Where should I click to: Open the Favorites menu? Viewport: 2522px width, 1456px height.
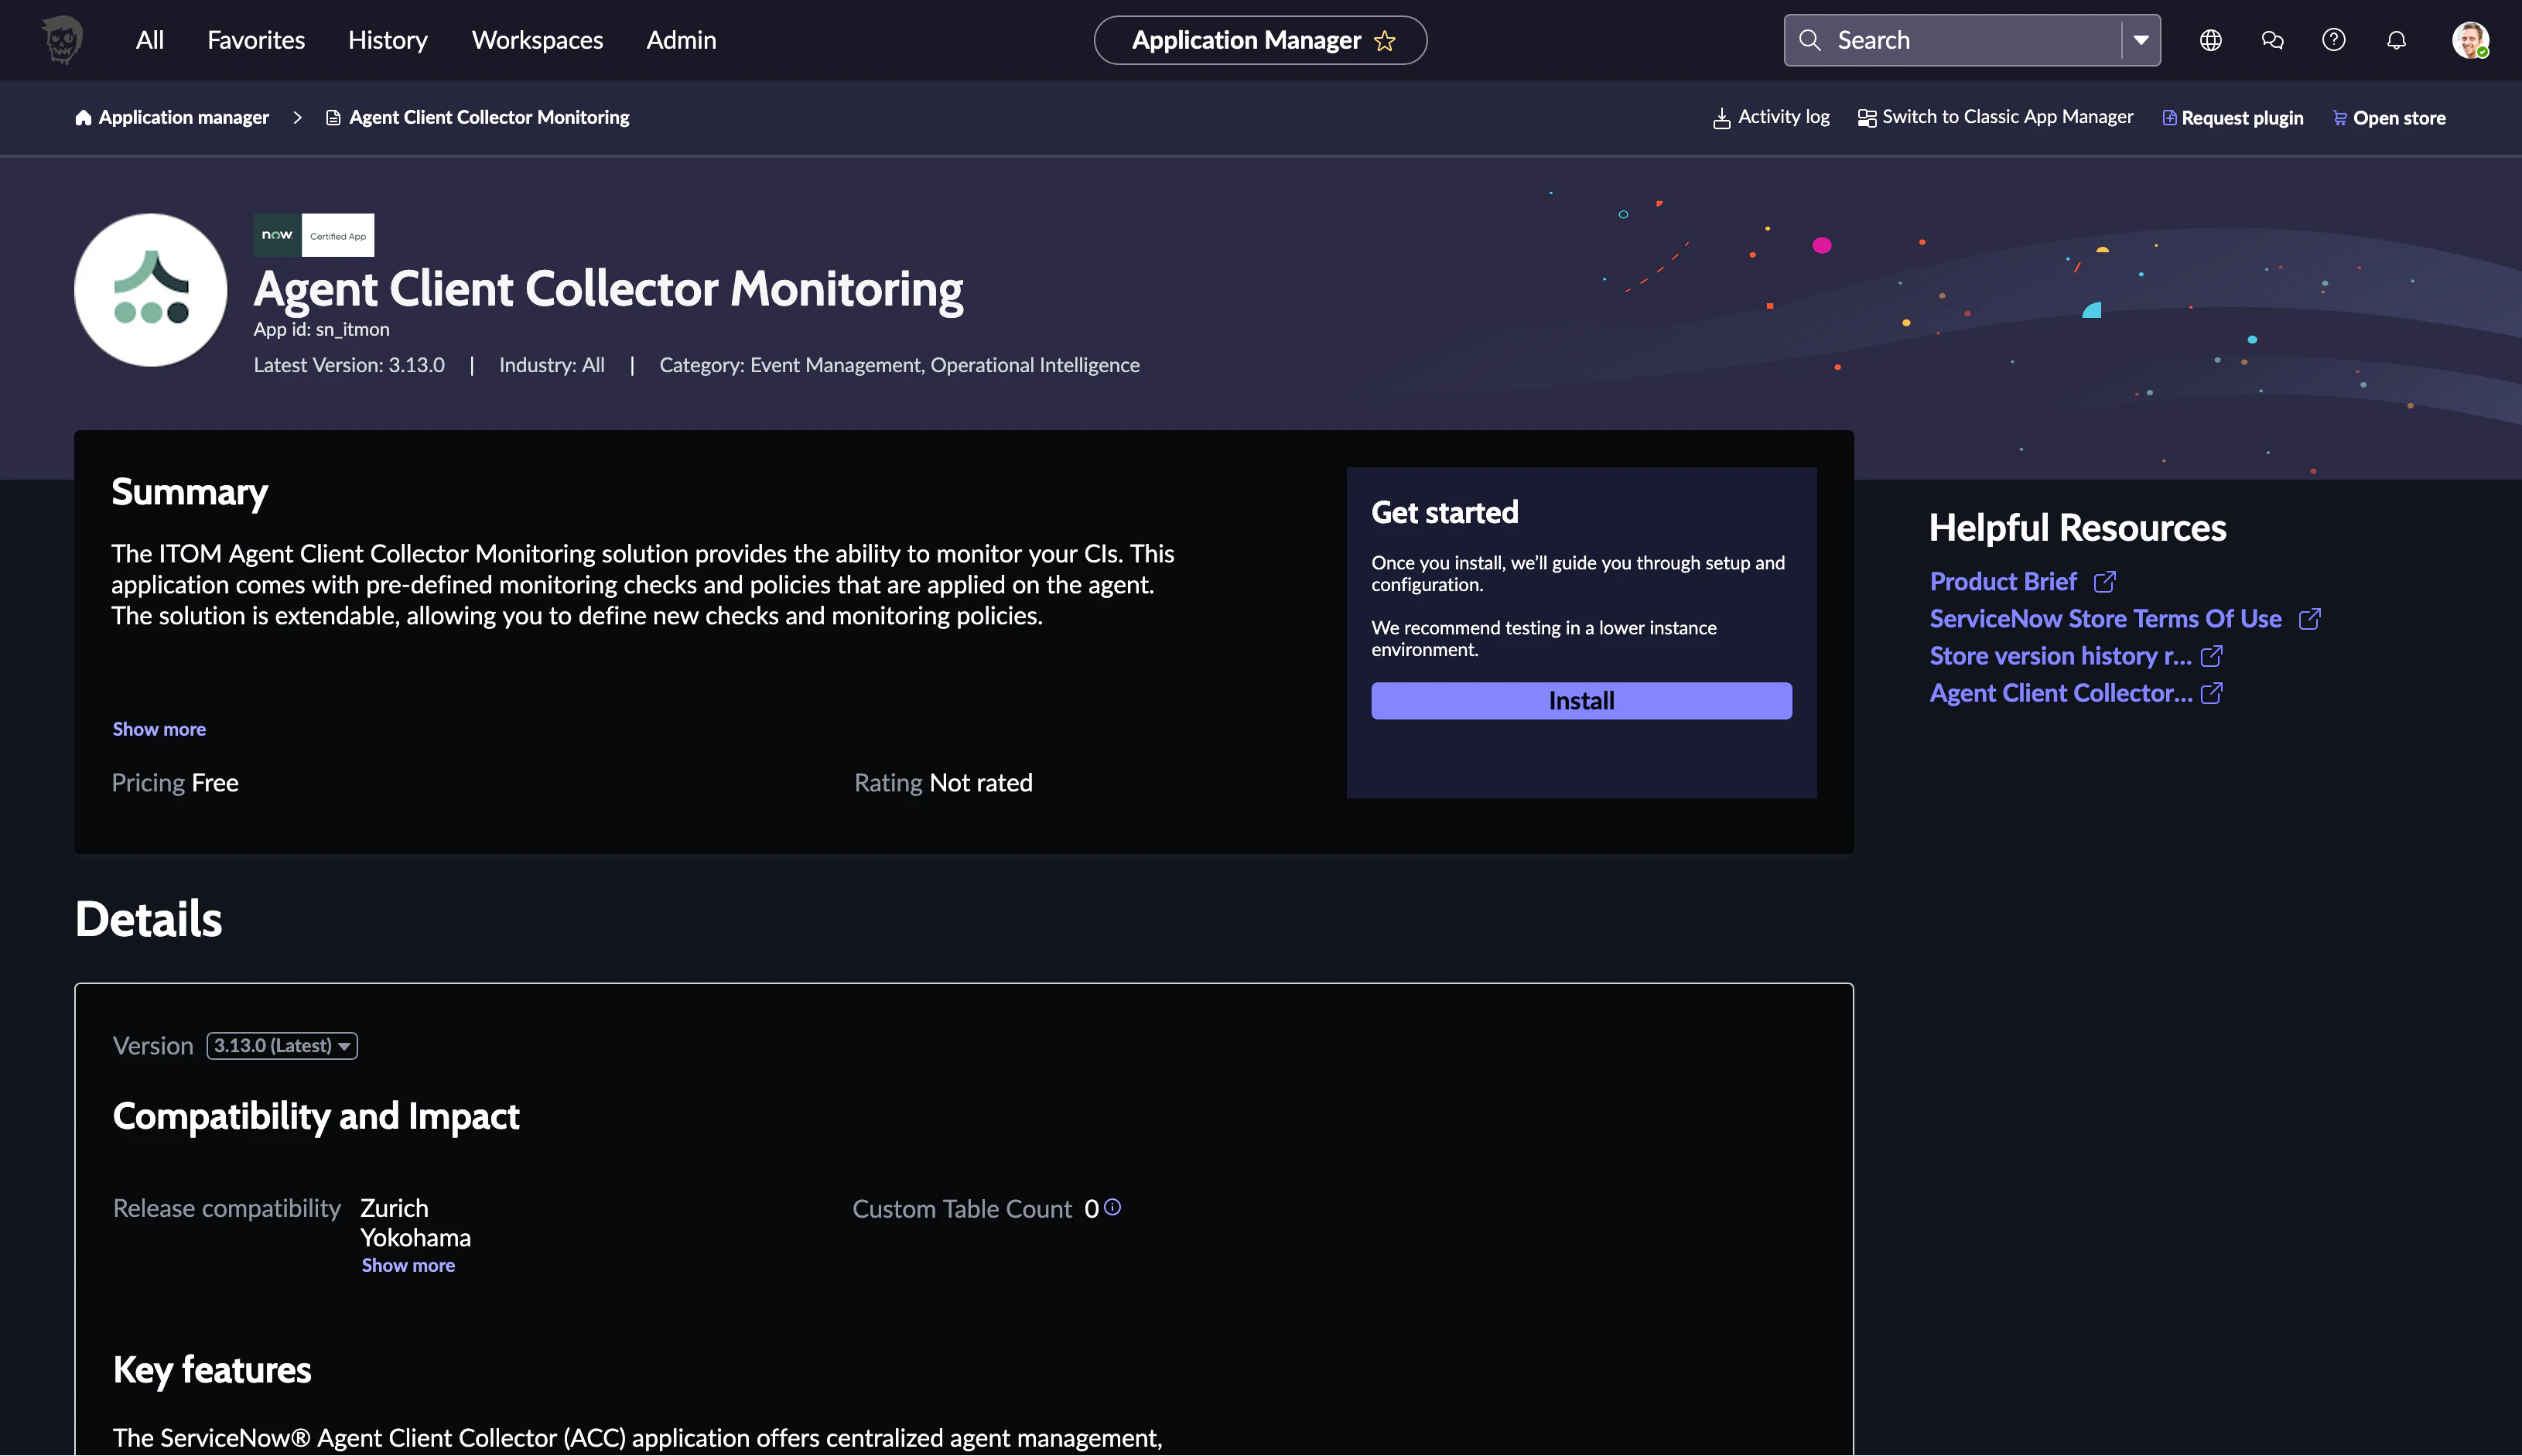coord(256,40)
